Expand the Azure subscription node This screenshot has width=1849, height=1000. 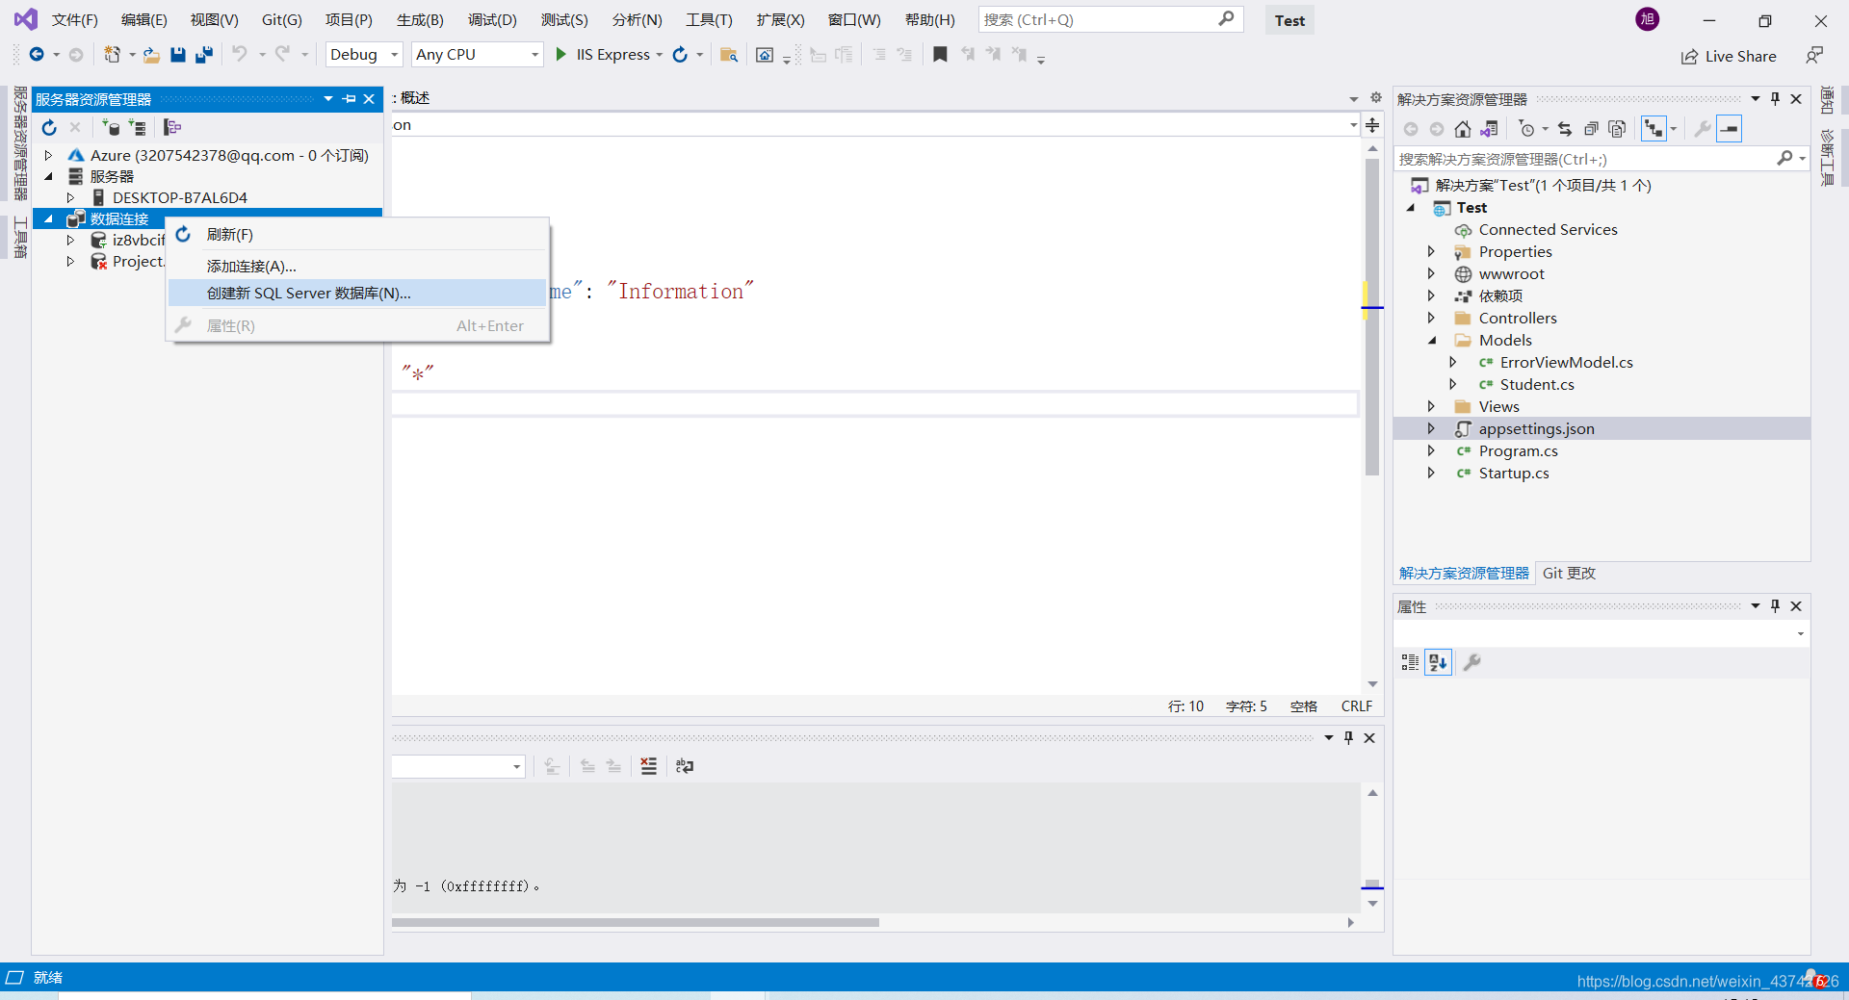click(x=48, y=155)
